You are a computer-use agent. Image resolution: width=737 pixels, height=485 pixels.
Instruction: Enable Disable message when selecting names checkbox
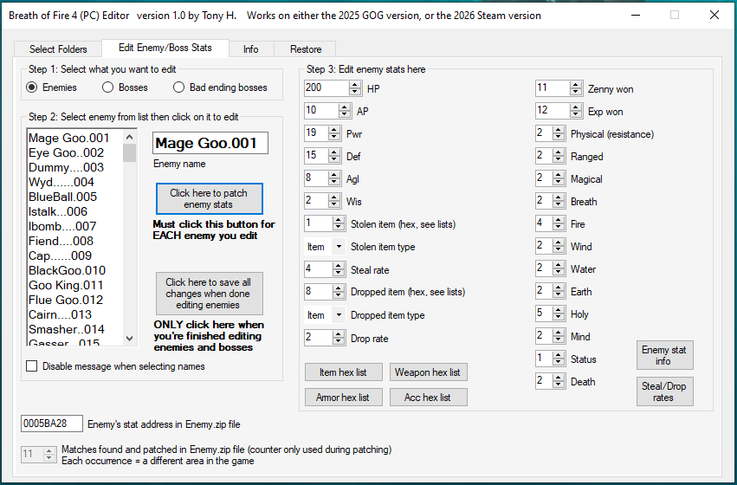point(32,366)
